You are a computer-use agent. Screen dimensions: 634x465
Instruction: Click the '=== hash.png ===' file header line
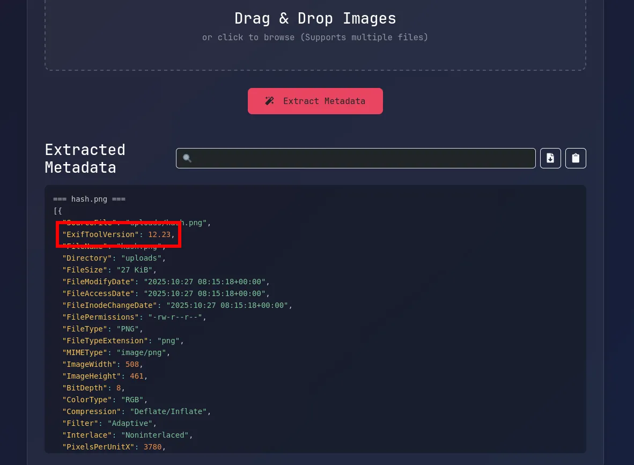pos(89,199)
